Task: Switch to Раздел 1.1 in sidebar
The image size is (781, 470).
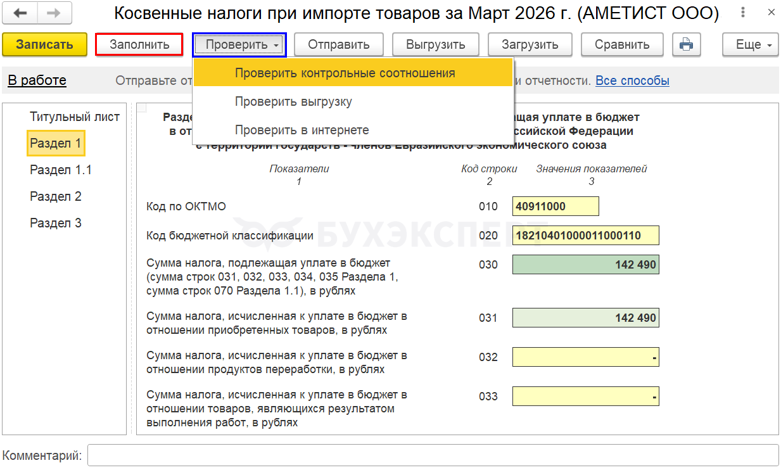Action: click(x=61, y=170)
